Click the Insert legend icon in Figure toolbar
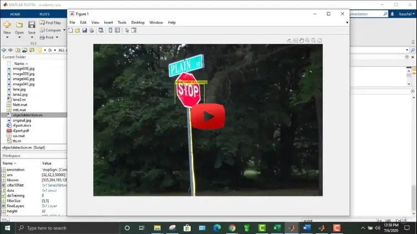 click(117, 30)
